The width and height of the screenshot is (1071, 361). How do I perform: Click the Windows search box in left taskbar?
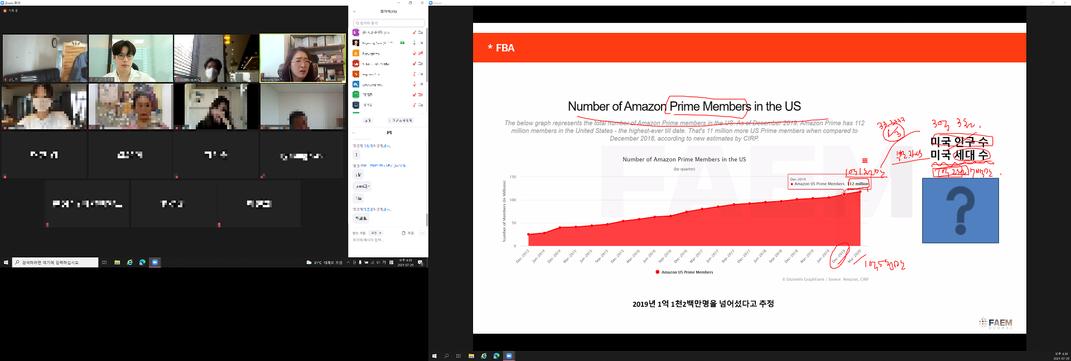pyautogui.click(x=55, y=262)
